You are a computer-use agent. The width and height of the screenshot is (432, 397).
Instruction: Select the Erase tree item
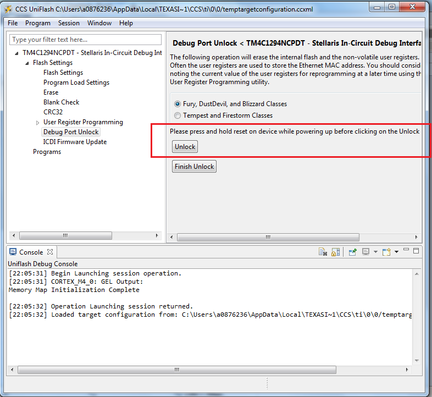[x=51, y=92]
